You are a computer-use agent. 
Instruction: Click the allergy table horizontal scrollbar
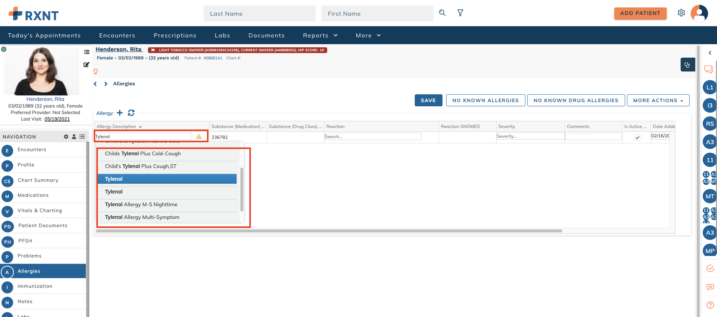coord(329,231)
